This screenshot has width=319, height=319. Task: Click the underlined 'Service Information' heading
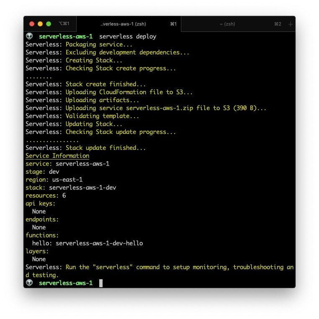57,156
